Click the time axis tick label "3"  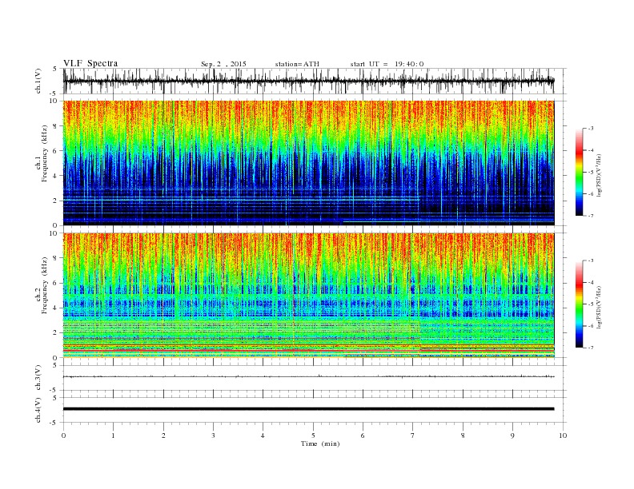coord(213,435)
